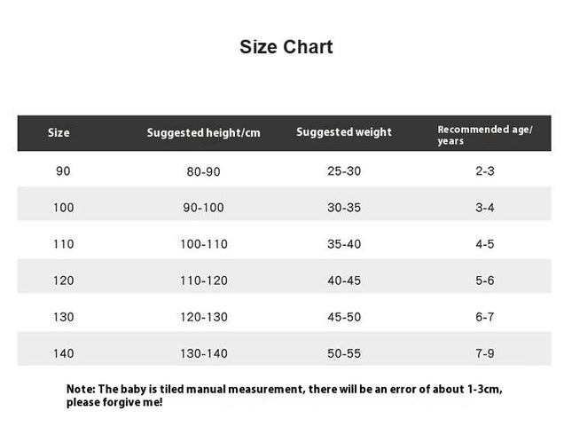Click the Recommended age/years column header
Image resolution: width=572 pixels, height=435 pixels.
point(485,135)
